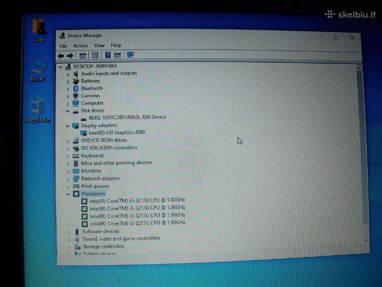Click the DVD/CD-ROM drives icon
Screen dimensions: 382x287
76,141
